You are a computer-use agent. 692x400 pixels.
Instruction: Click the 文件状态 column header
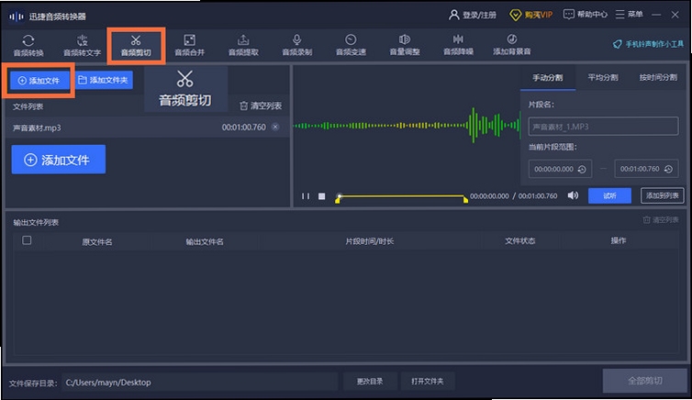(x=519, y=240)
